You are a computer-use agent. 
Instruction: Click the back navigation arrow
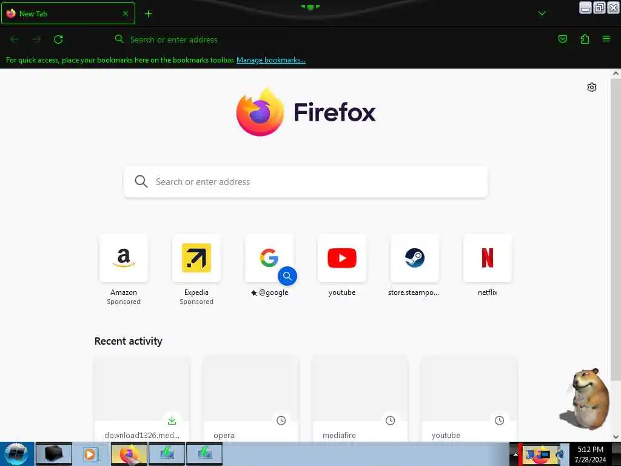click(15, 39)
